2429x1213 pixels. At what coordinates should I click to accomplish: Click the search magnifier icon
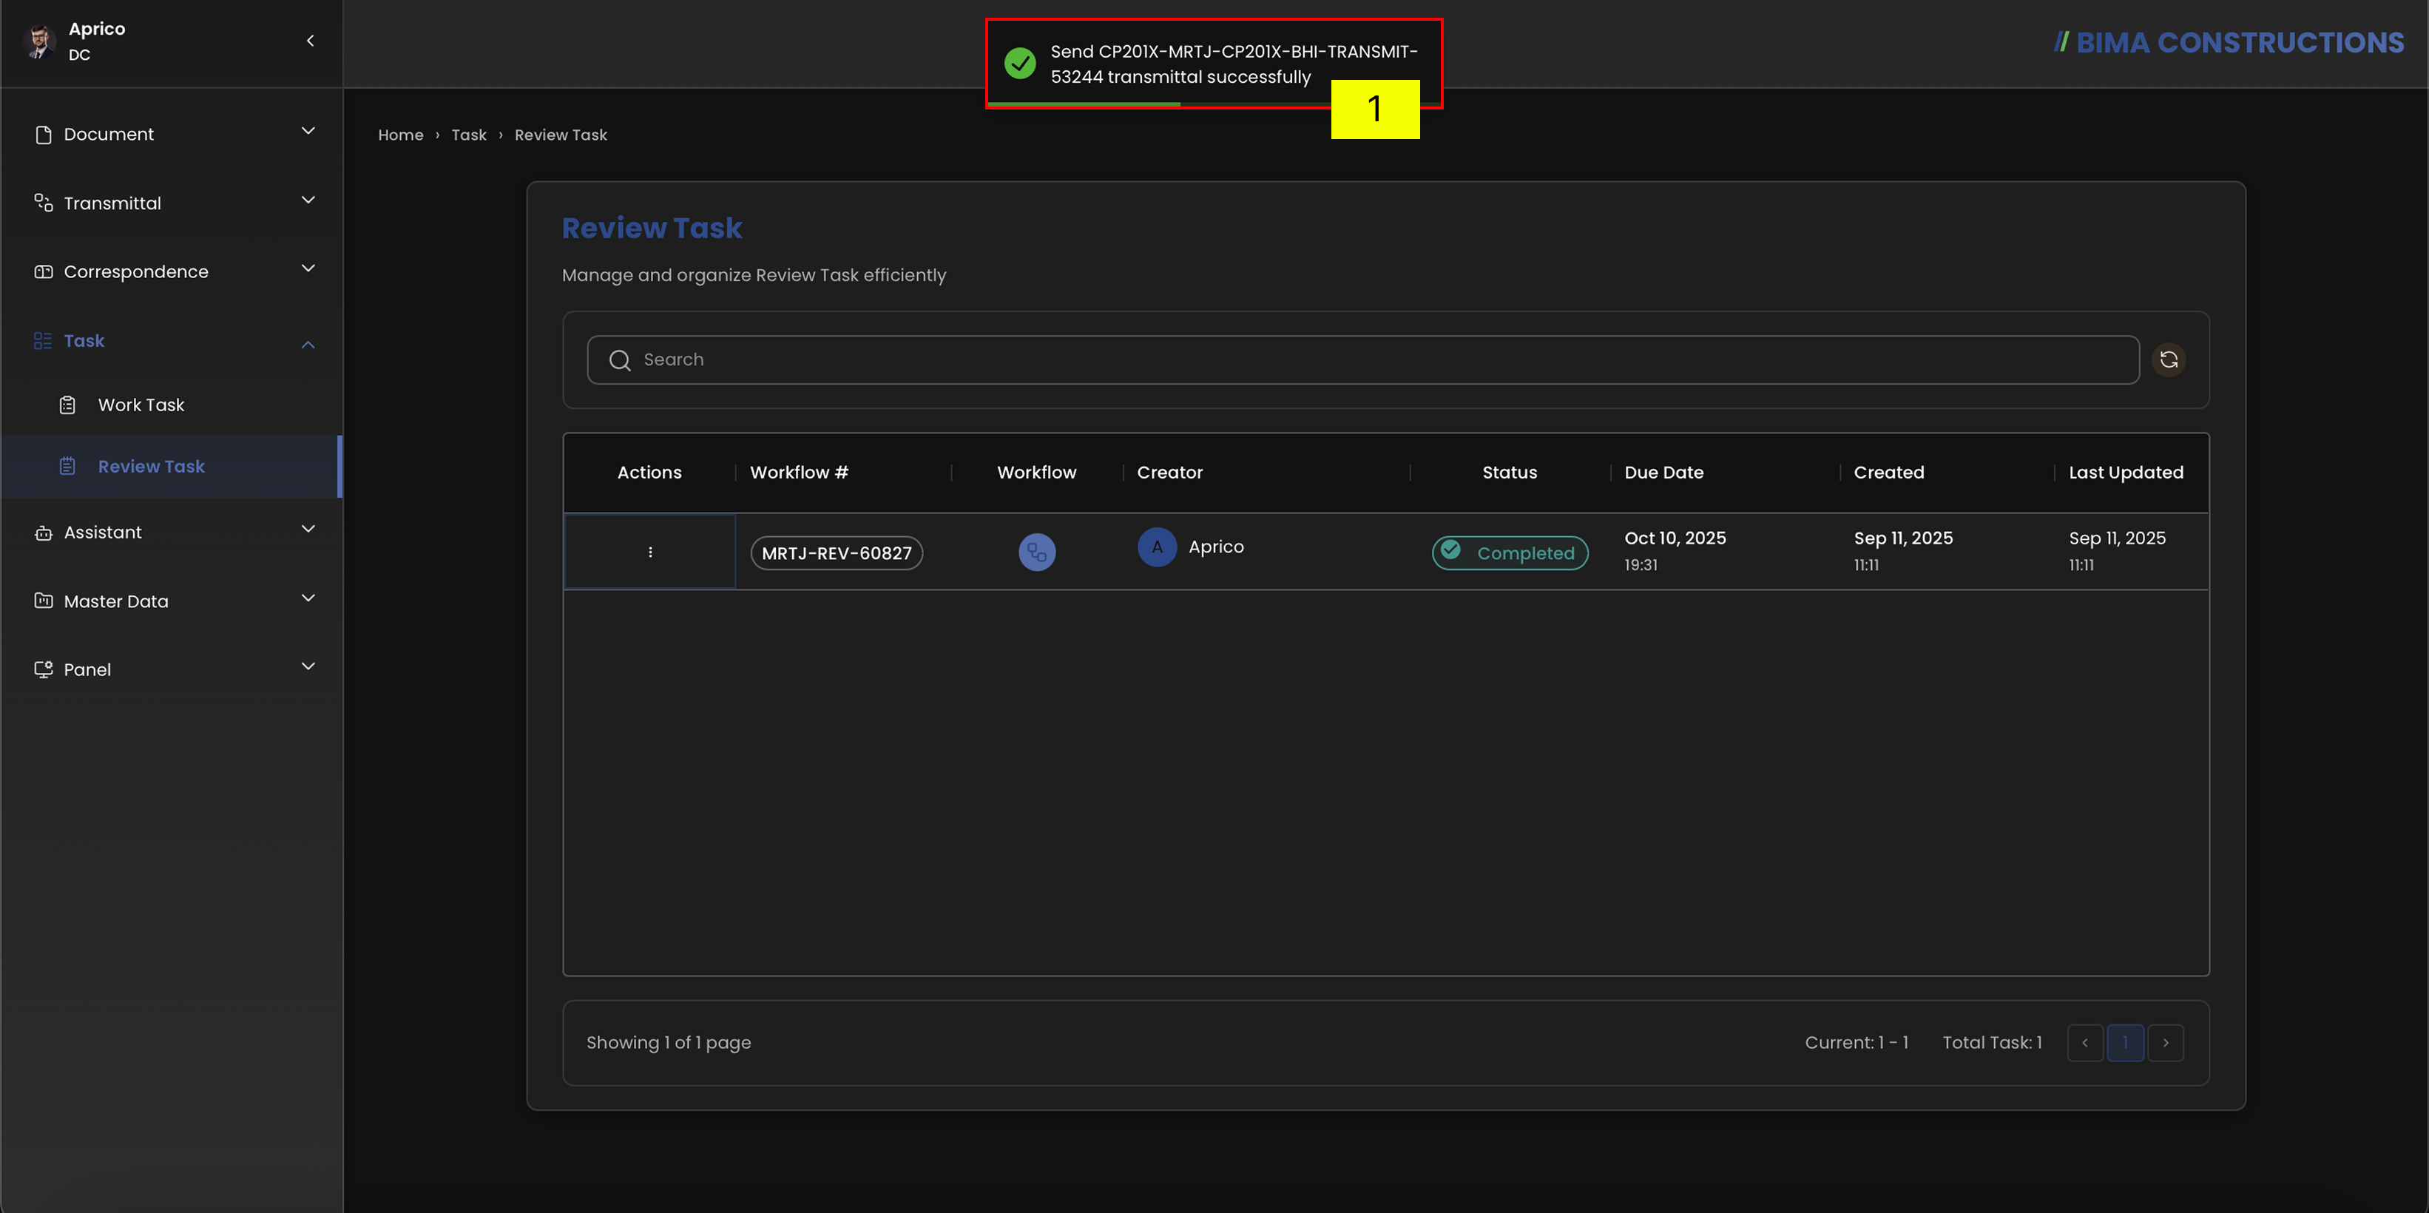[620, 360]
